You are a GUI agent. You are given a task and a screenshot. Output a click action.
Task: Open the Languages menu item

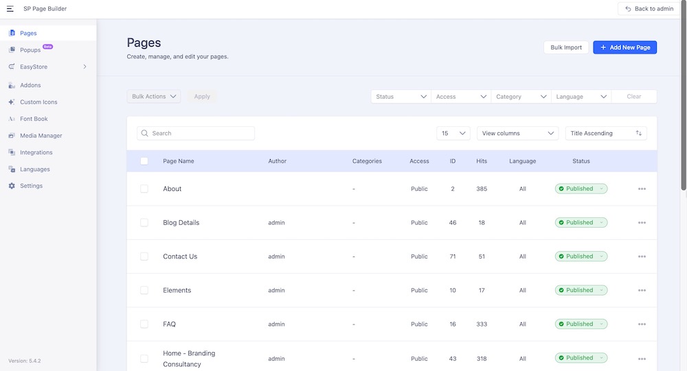pos(34,169)
